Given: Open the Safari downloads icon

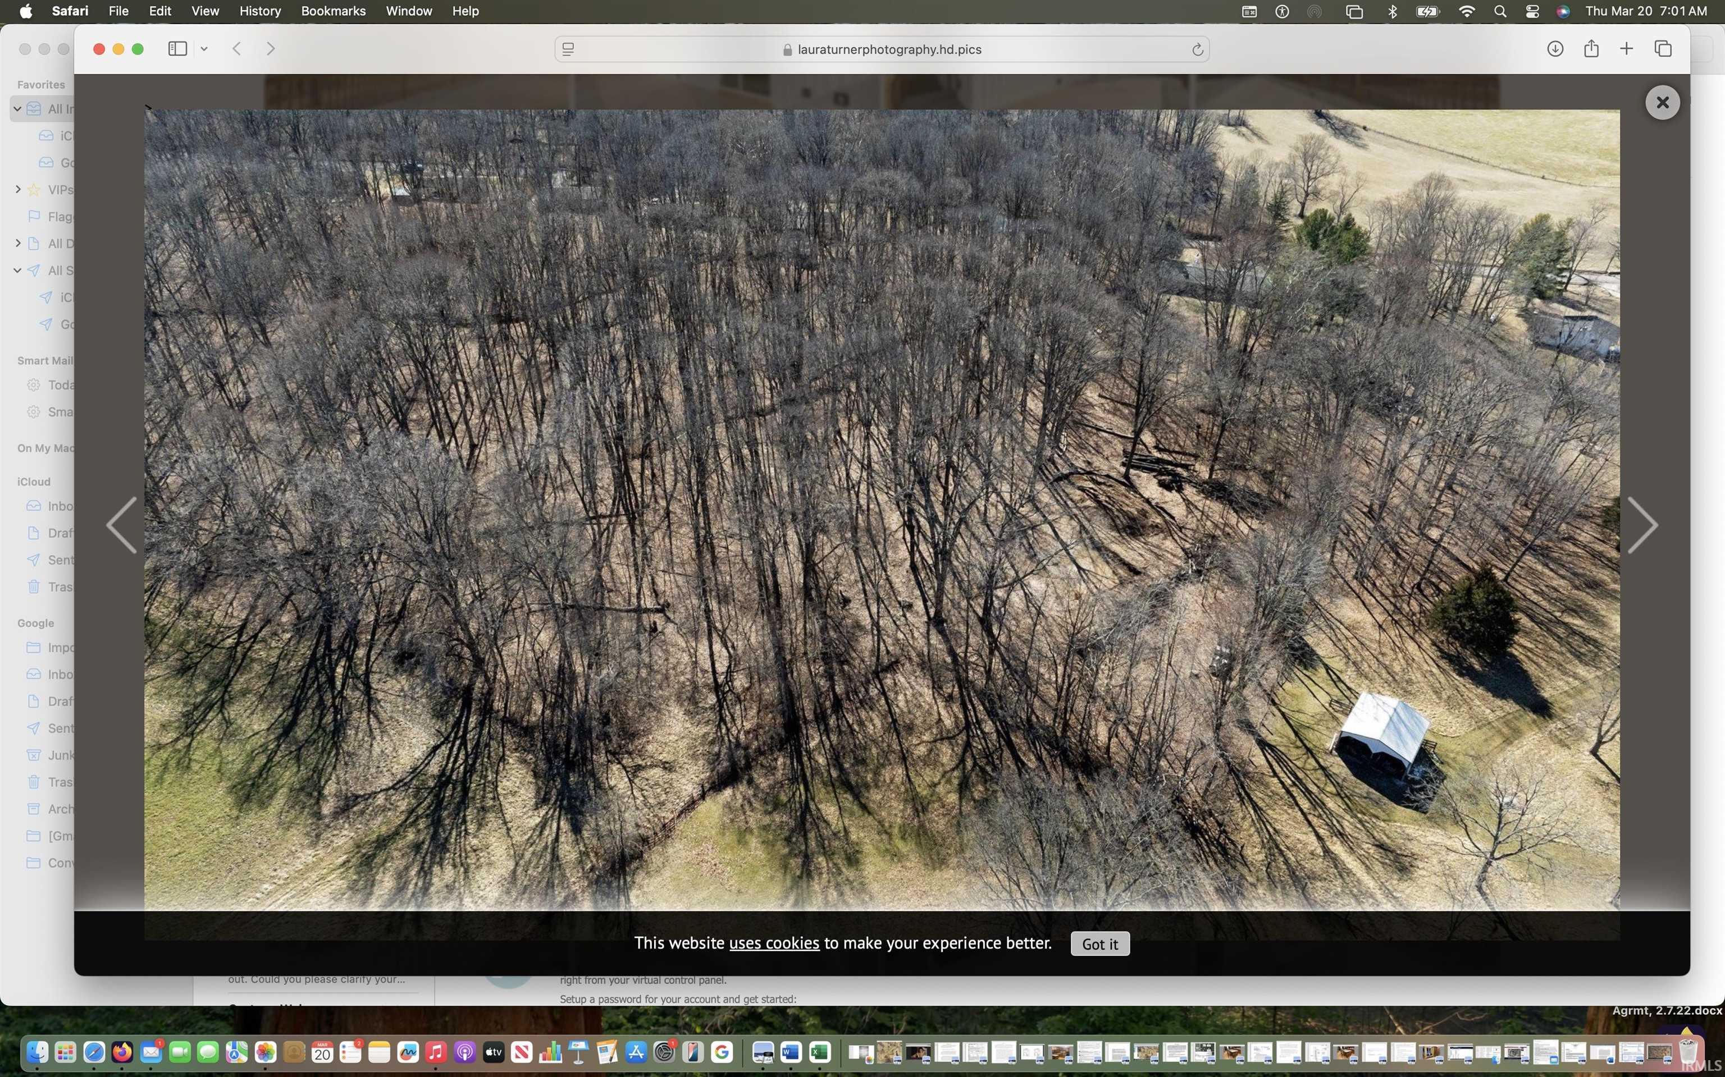Looking at the screenshot, I should 1555,48.
